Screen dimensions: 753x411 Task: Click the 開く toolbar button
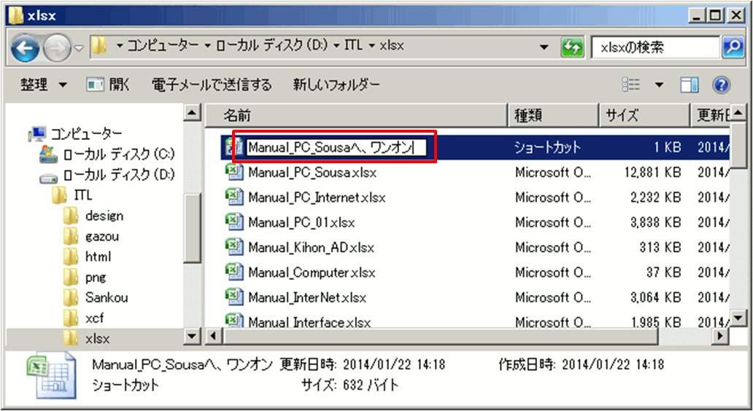[x=109, y=85]
